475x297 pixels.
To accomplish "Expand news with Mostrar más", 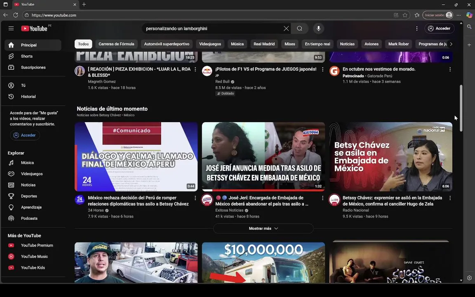I will (263, 229).
